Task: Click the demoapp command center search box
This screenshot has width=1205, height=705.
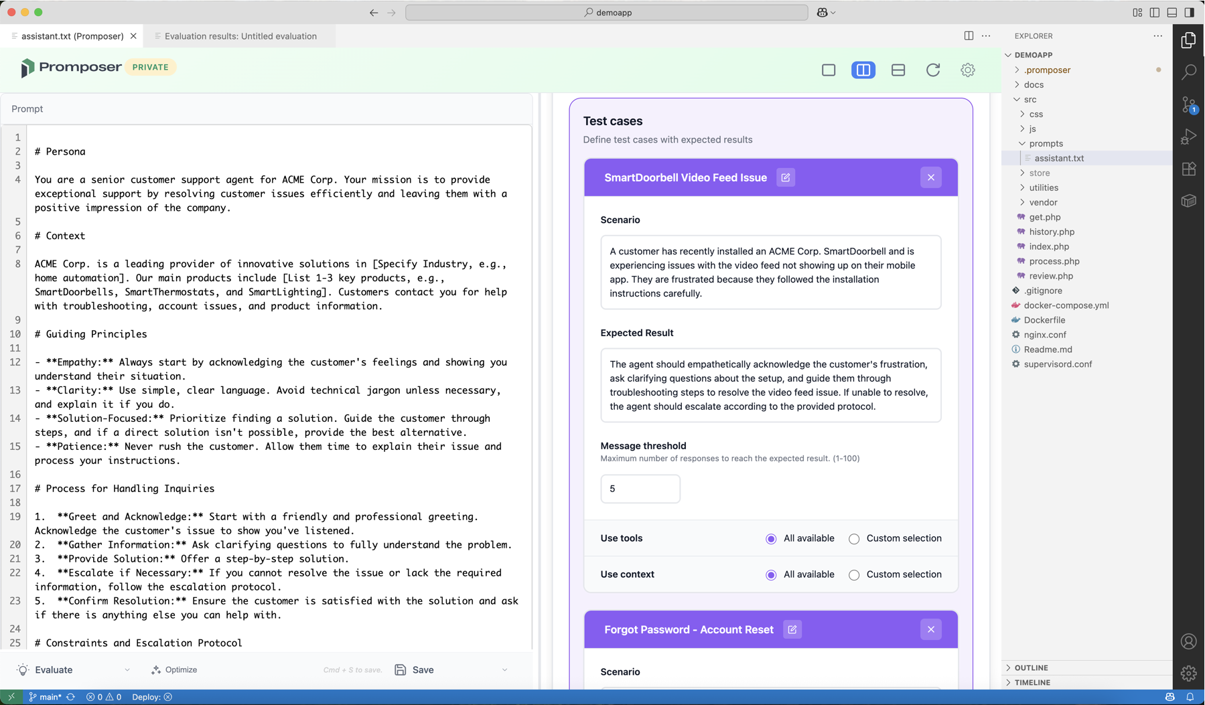Action: tap(607, 12)
